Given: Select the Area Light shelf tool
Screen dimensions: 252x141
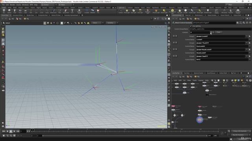Looking at the screenshot, I should 140,11.
